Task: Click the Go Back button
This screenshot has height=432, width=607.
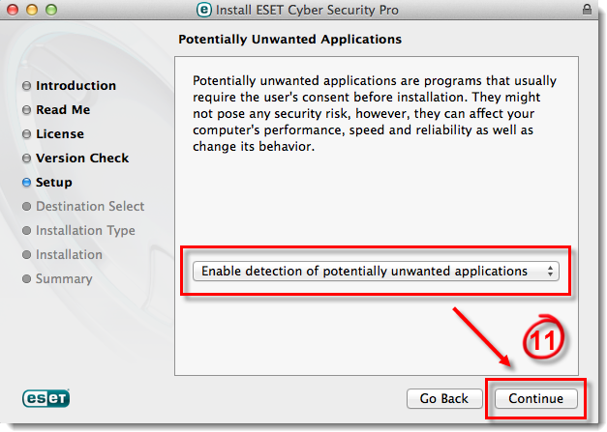Action: pyautogui.click(x=444, y=398)
